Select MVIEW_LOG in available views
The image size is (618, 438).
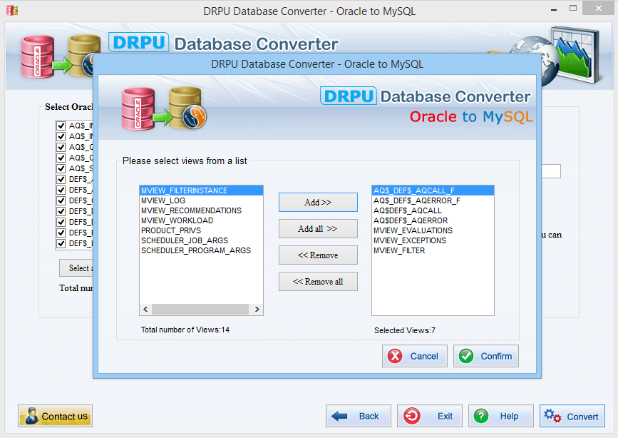coord(201,201)
